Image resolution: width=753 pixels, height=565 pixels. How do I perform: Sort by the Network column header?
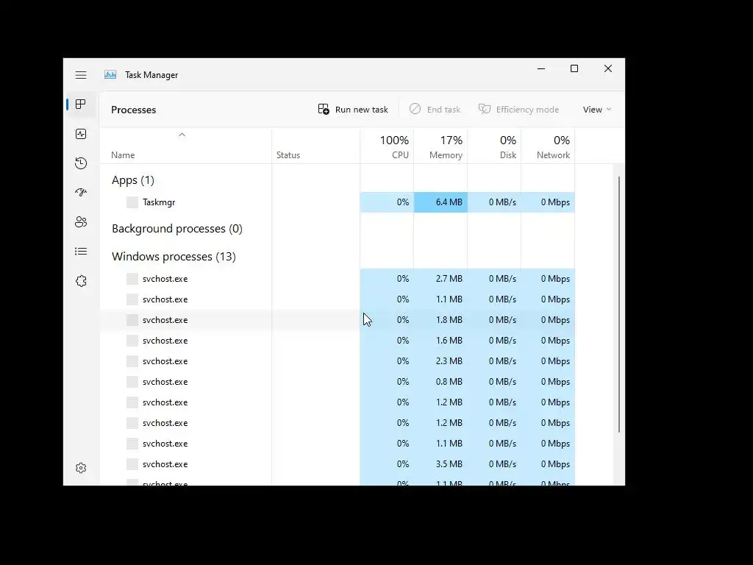[x=549, y=147]
